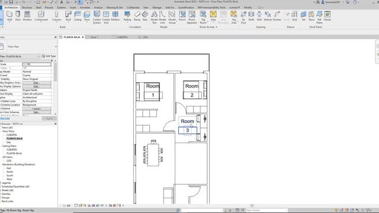
Task: Click the Show work plane tool
Action: pyautogui.click(x=311, y=16)
